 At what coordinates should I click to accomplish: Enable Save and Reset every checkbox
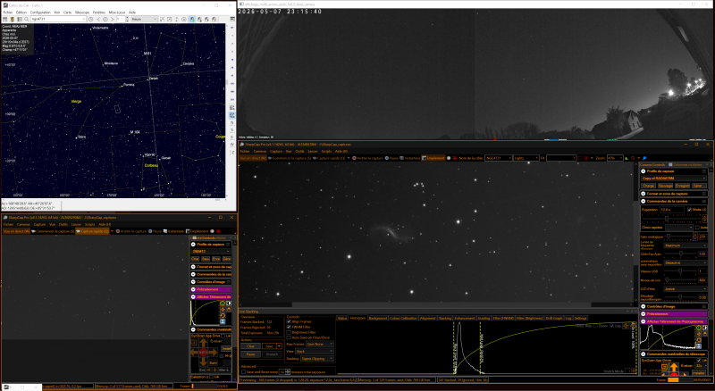pyautogui.click(x=243, y=372)
